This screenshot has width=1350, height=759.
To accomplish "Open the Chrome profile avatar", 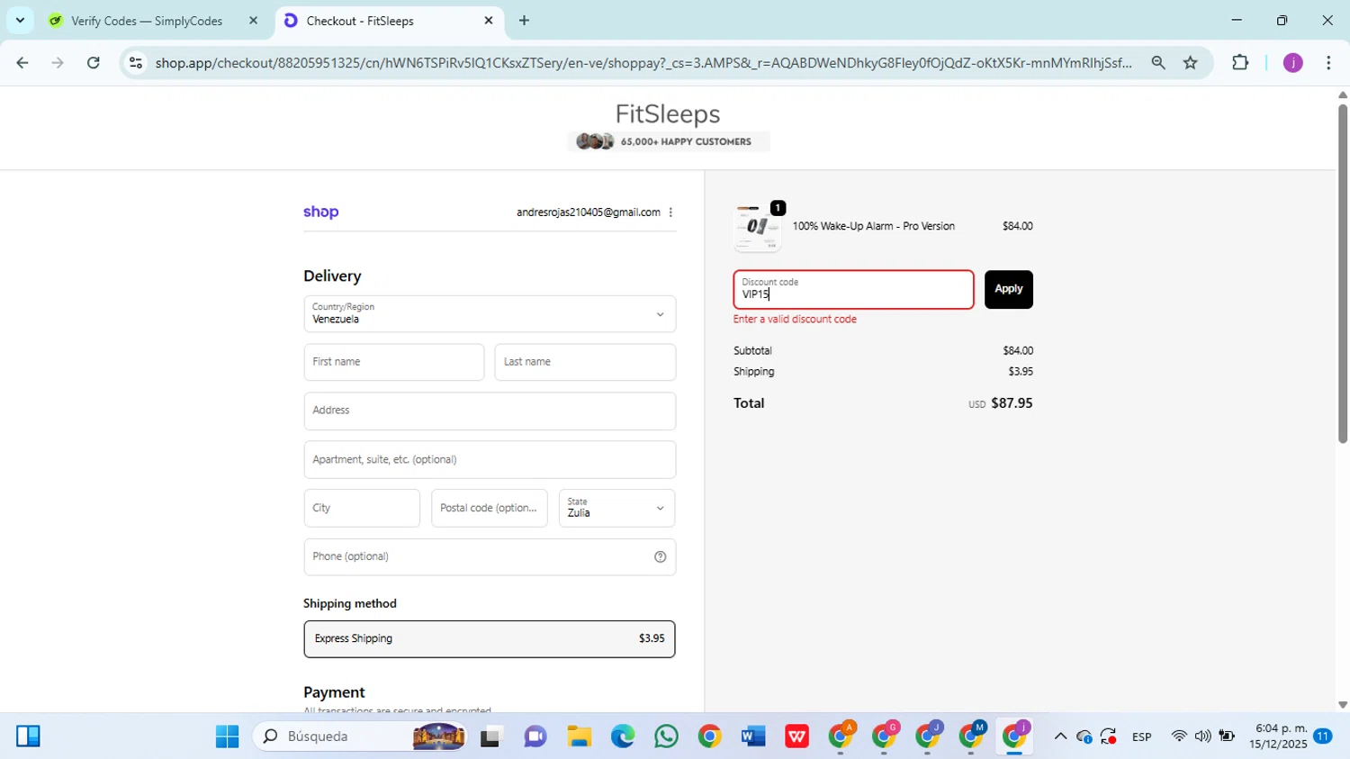I will coord(1293,62).
